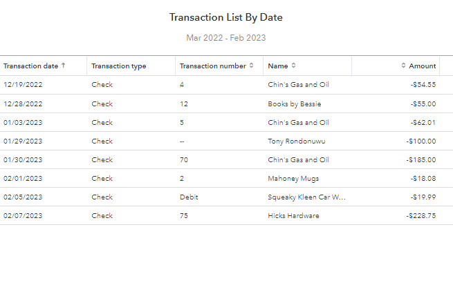Click the -$185.00 amount cell
The height and width of the screenshot is (285, 453).
[x=421, y=160]
